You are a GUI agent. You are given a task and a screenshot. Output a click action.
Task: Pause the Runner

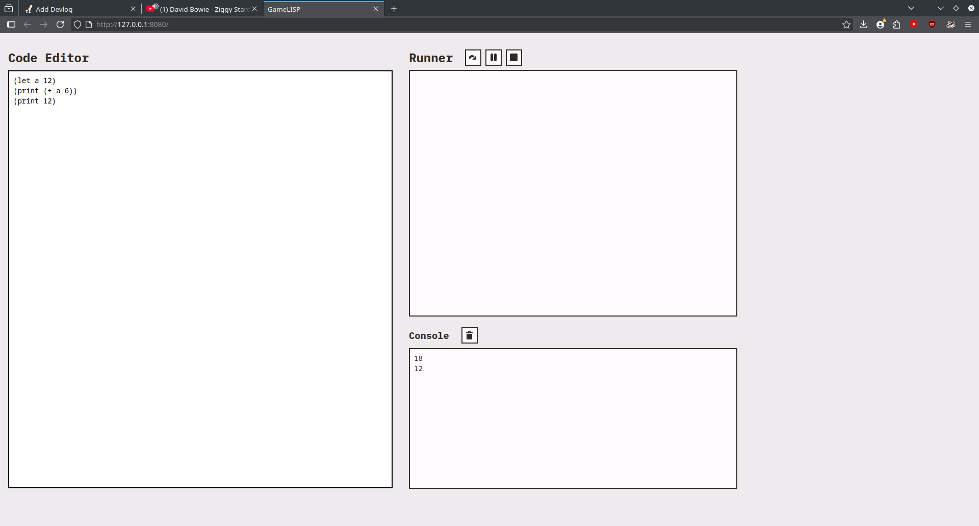tap(493, 58)
